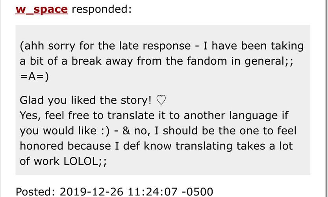The height and width of the screenshot is (197, 328).
Task: Click the ':)' smiley in the reply
Action: 106,131
